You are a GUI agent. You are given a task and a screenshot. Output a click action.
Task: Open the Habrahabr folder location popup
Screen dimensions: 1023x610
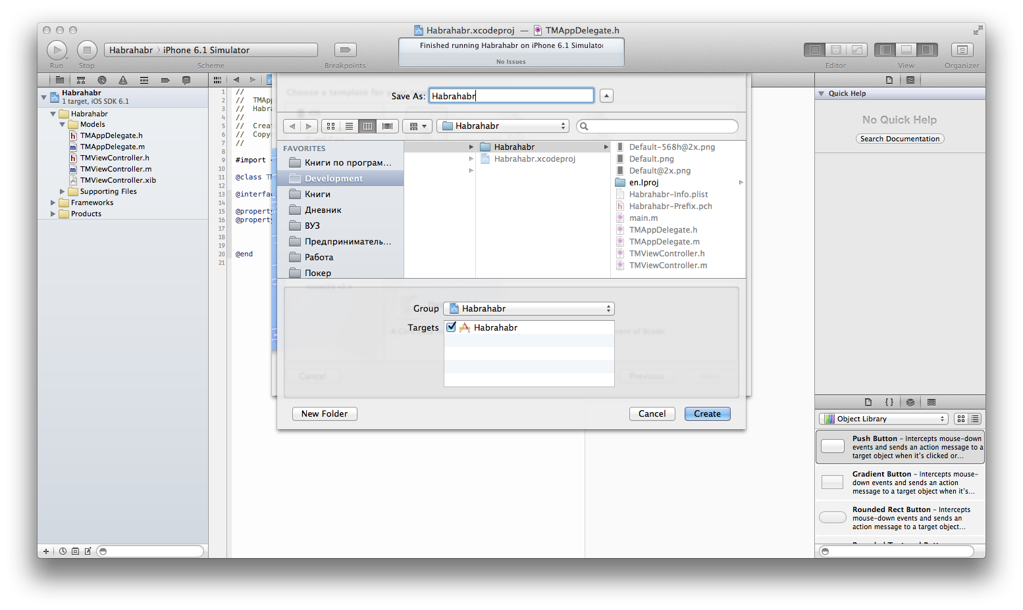[x=503, y=126]
